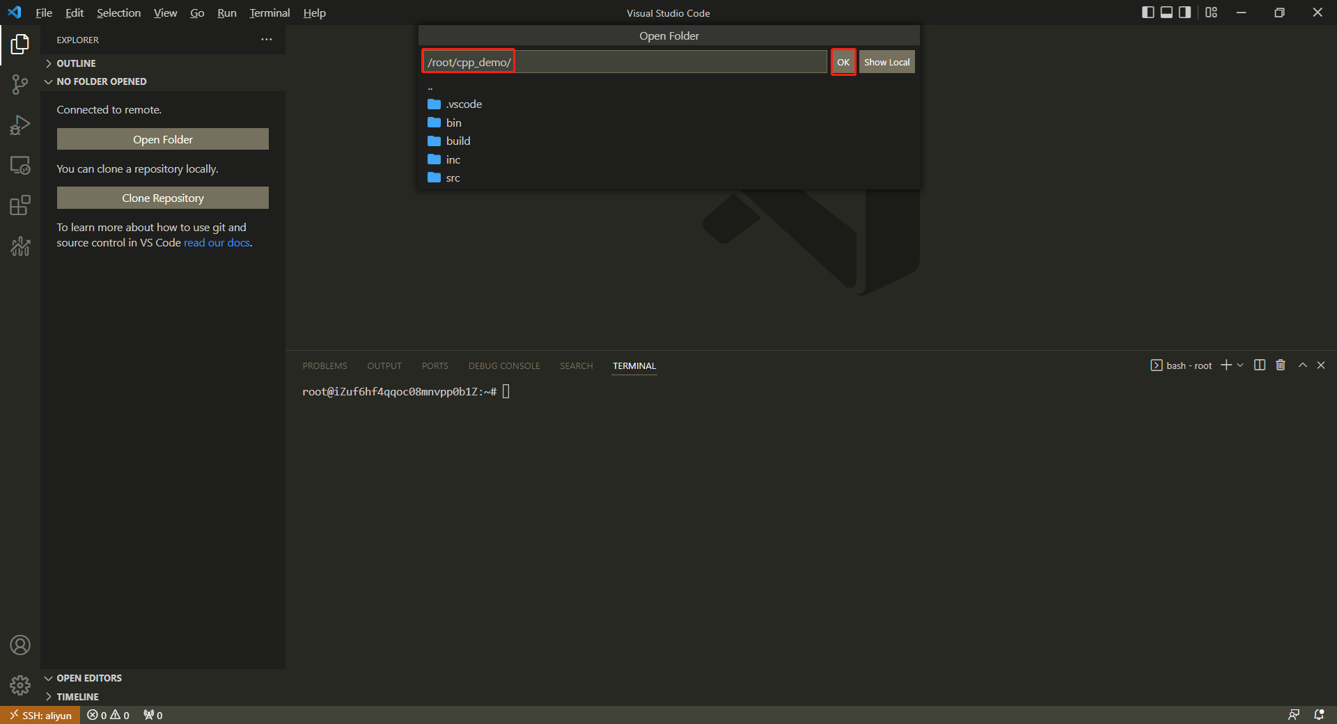
Task: Select the src folder in list
Action: 453,178
